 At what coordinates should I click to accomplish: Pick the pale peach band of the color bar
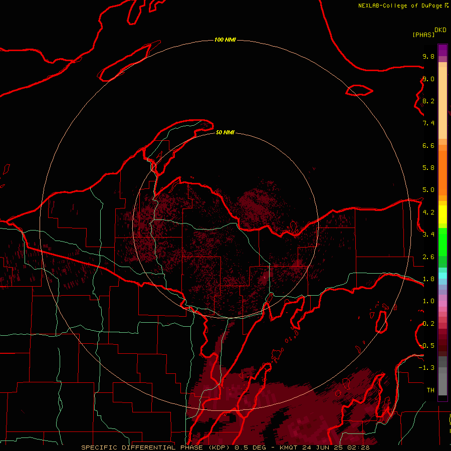(x=442, y=103)
